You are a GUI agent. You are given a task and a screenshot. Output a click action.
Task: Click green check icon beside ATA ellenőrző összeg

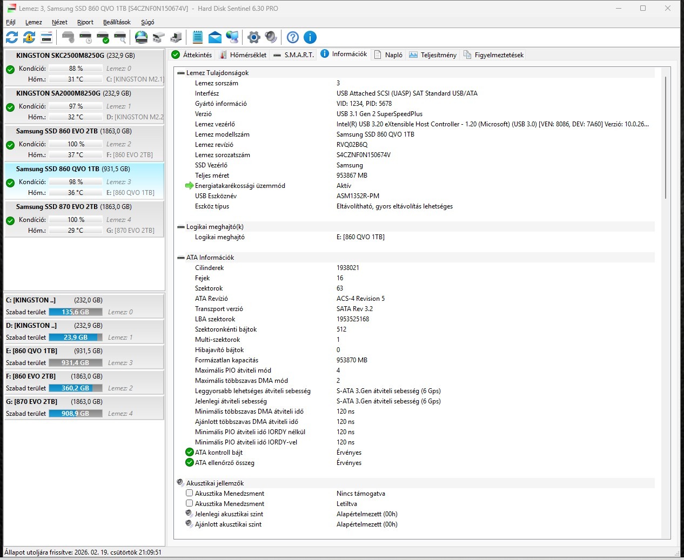pos(189,462)
